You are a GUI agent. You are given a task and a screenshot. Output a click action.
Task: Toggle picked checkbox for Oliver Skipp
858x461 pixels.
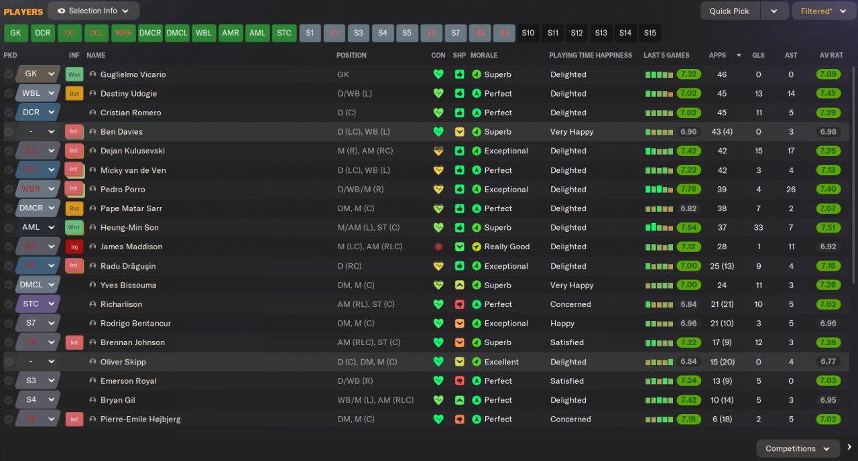point(8,362)
